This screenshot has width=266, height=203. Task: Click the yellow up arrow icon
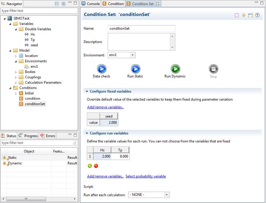tap(244, 15)
